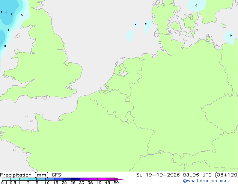This screenshot has height=184, width=238.
Task: Click the 'Su 19-10-2025' date text
Action: click(158, 175)
